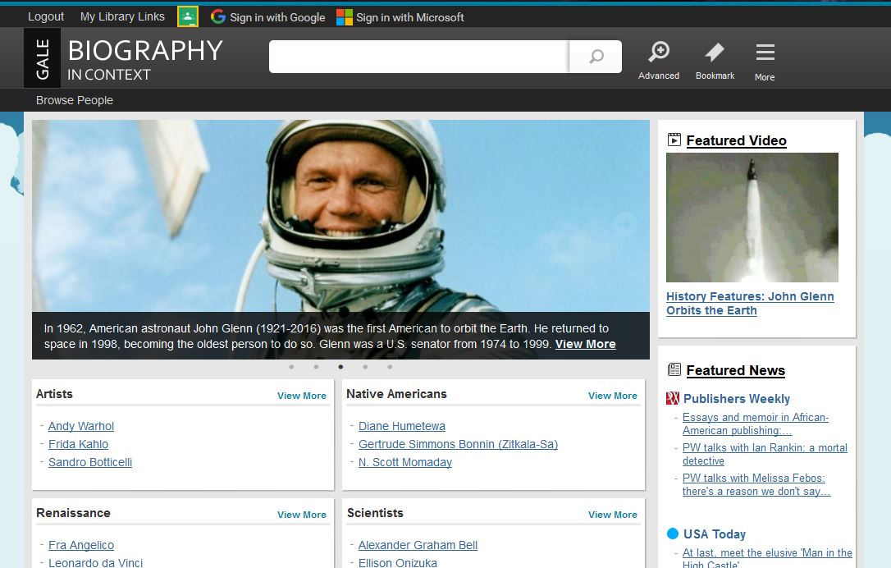Click the Google logo icon
The width and height of the screenshot is (891, 568).
(217, 17)
